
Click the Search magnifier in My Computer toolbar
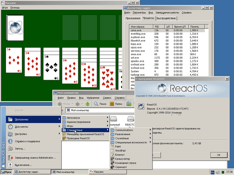[96, 104]
